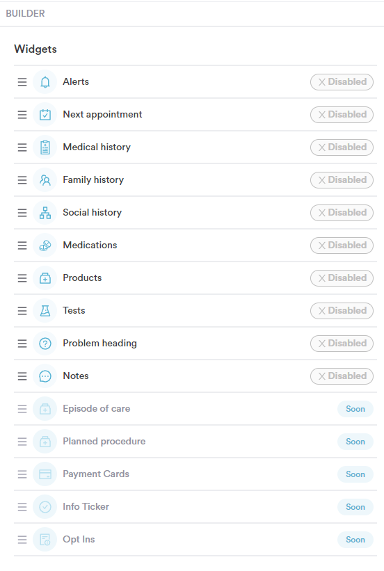This screenshot has height=571, width=384.
Task: Click the drag handle beside Alerts
Action: 22,82
